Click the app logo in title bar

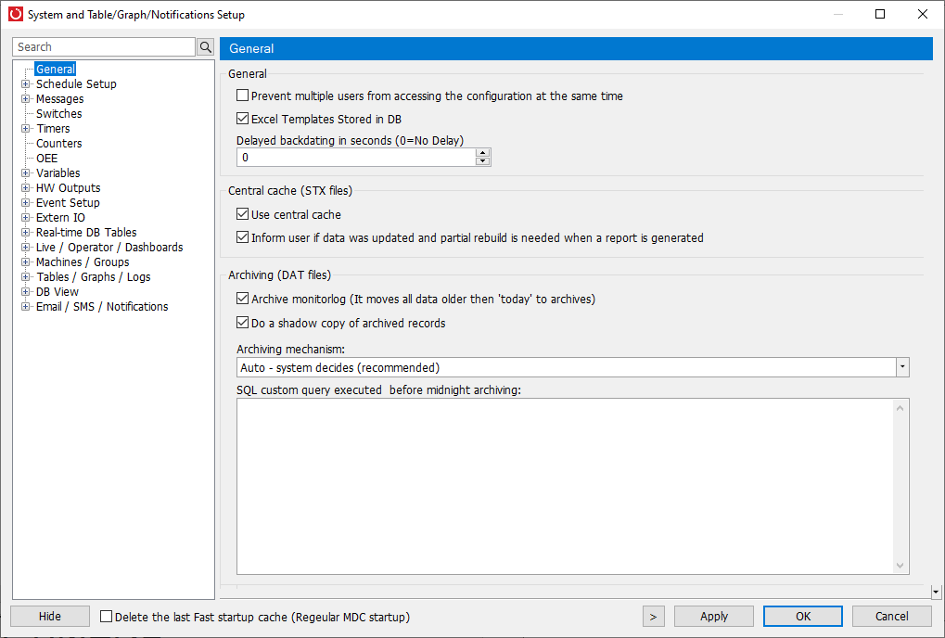coord(16,14)
